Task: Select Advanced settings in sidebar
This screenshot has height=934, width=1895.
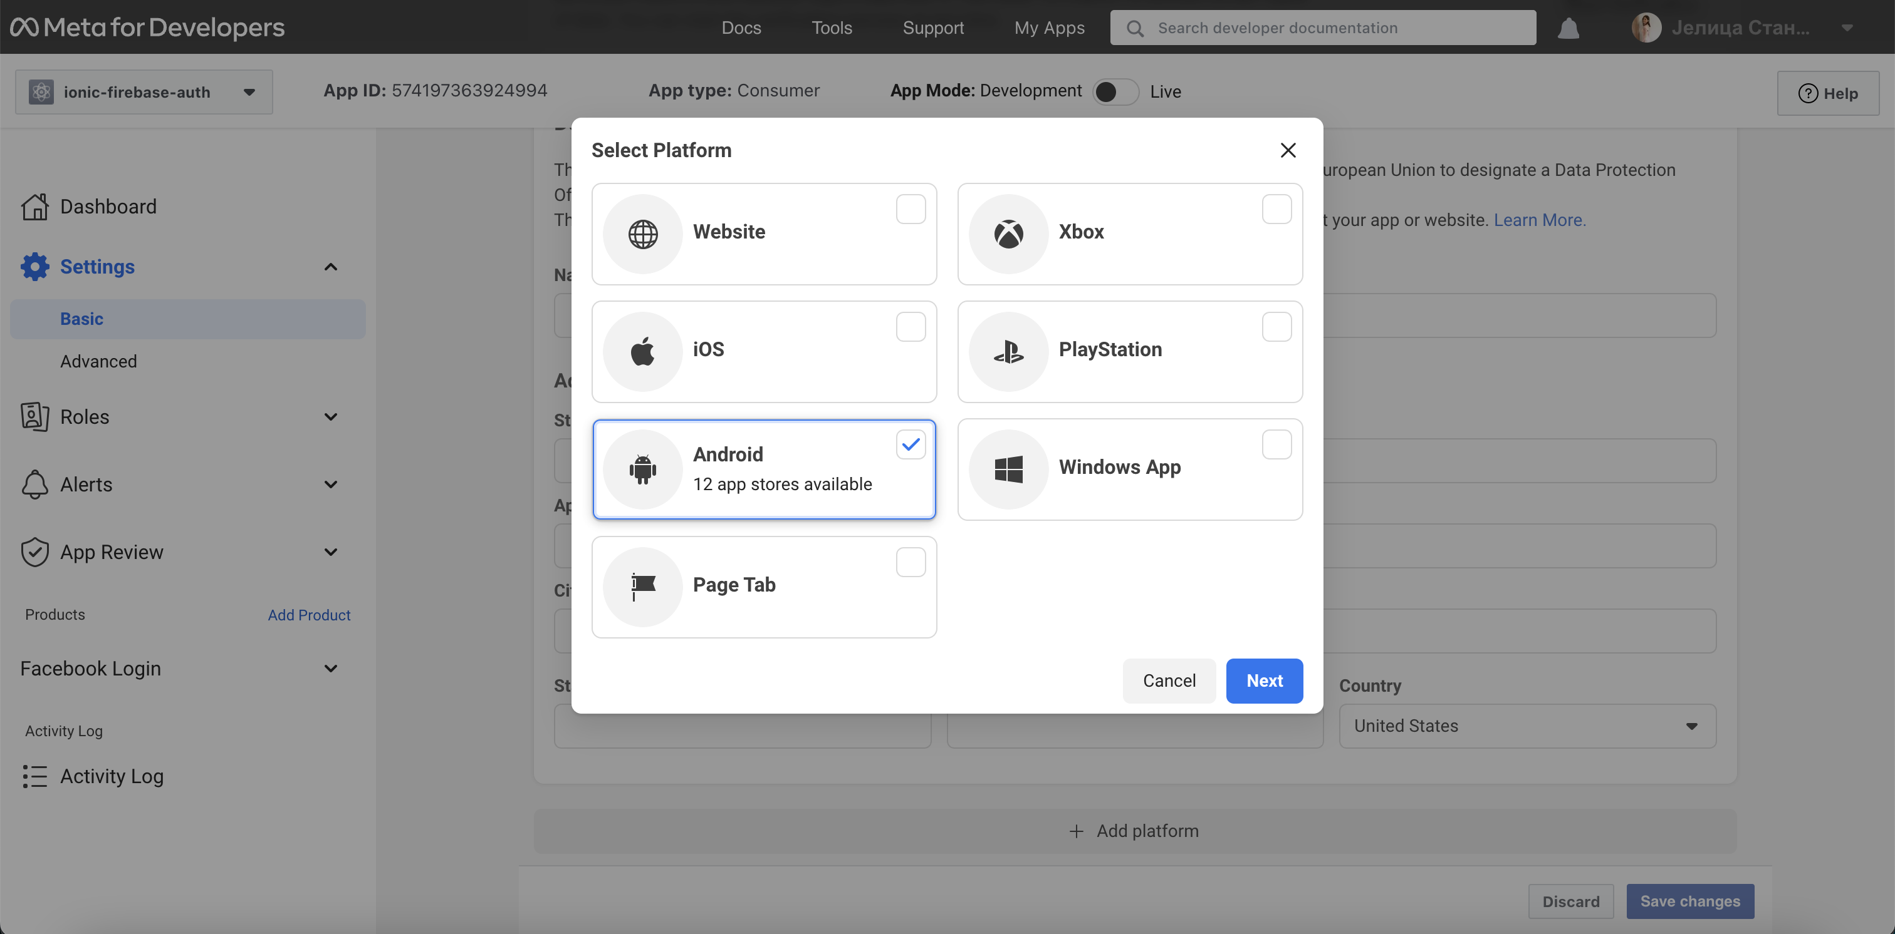Action: coord(98,362)
